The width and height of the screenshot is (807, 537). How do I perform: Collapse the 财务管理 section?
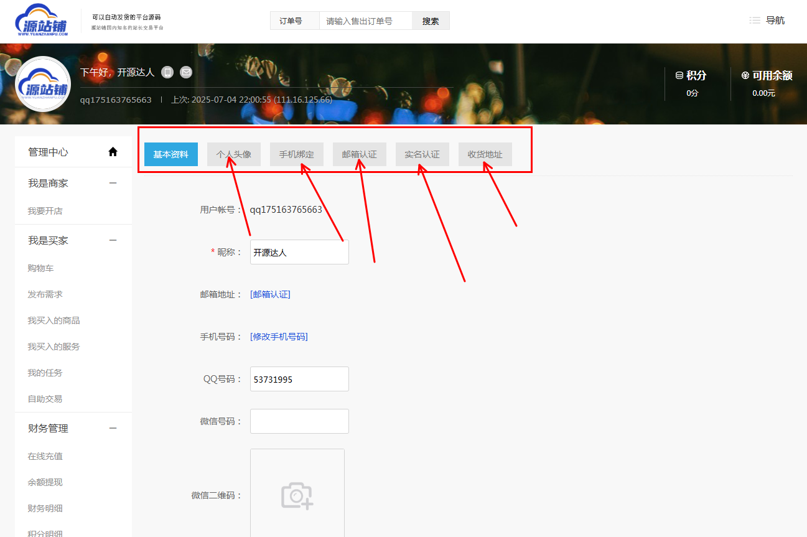(113, 428)
